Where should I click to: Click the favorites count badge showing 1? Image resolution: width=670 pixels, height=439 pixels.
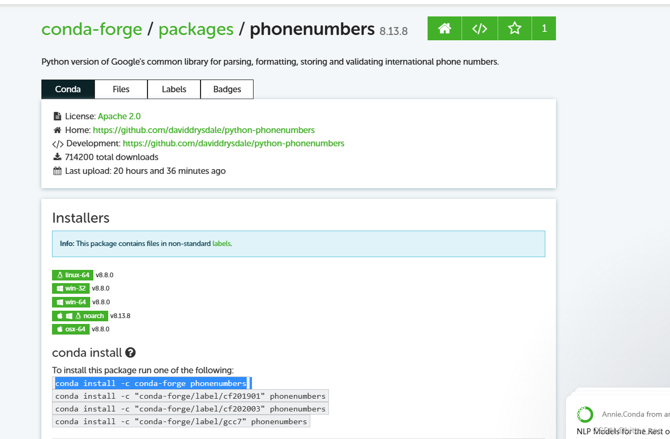pyautogui.click(x=544, y=28)
